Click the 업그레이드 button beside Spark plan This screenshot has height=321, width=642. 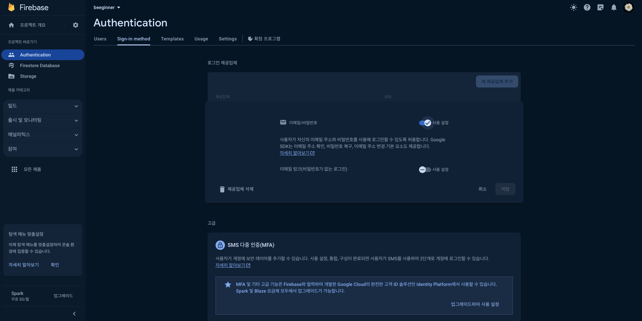[x=63, y=296]
